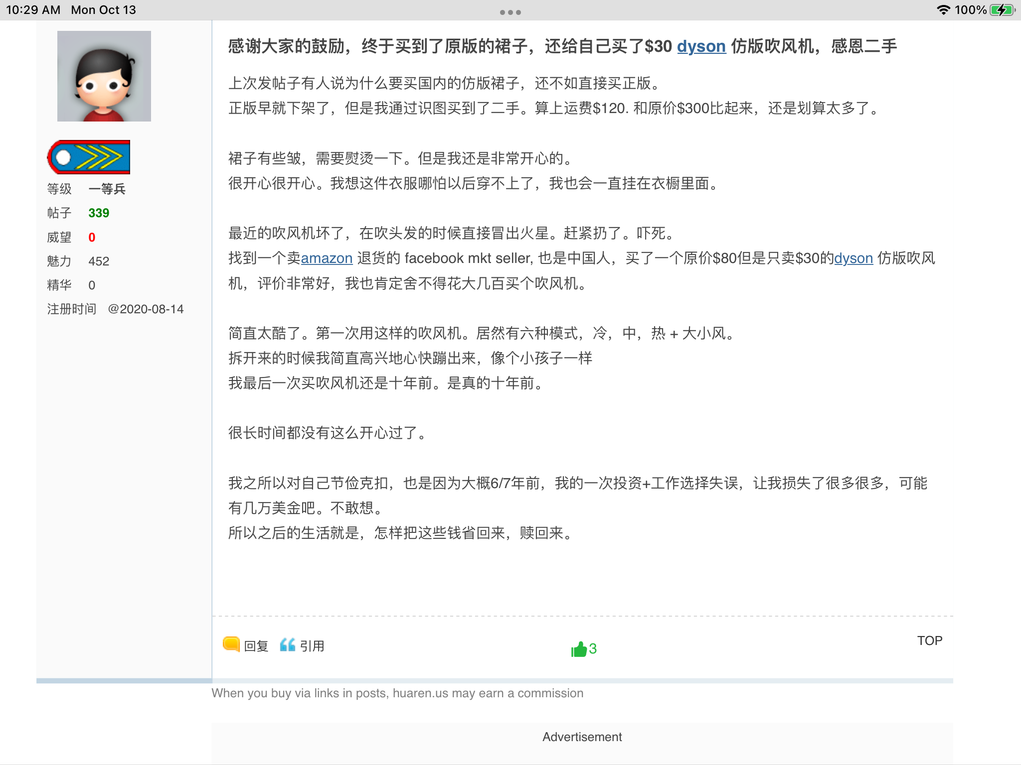Viewport: 1021px width, 765px height.
Task: Open the amazon link in post body
Action: point(327,258)
